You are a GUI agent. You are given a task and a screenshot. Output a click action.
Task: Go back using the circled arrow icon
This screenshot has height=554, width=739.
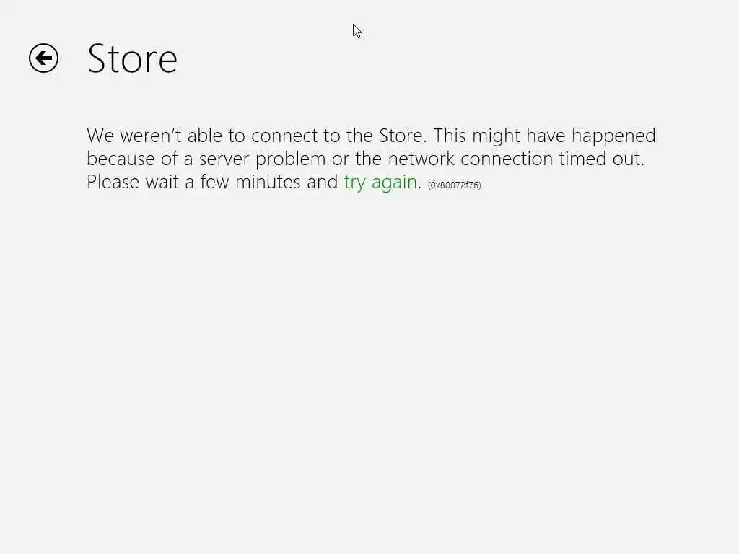tap(43, 58)
